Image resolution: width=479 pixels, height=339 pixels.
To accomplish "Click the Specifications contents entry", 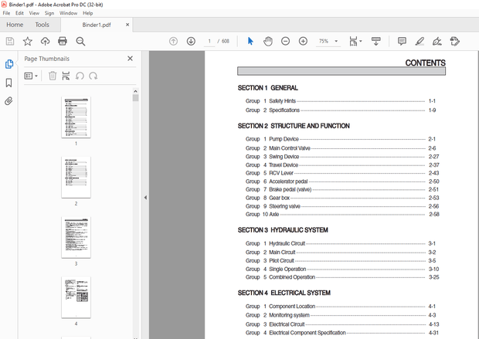I will 284,110.
